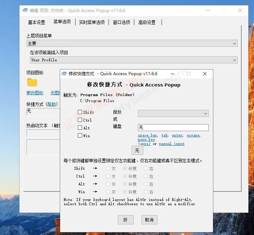The height and width of the screenshot is (235, 254).
Task: Close the Edit Folder main window
Action: 240,10
